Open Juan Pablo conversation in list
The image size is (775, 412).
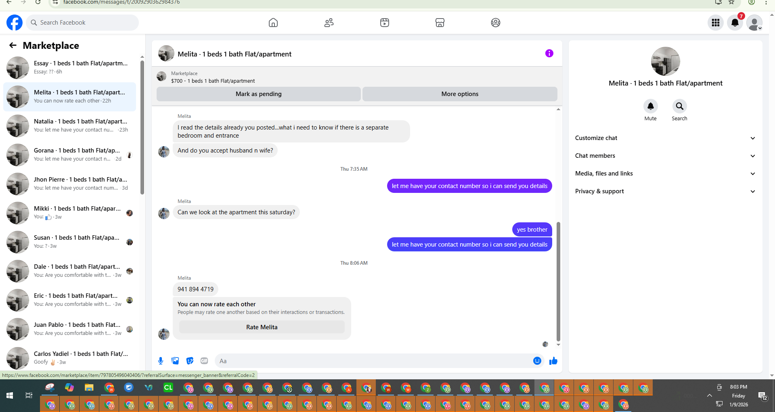(70, 329)
